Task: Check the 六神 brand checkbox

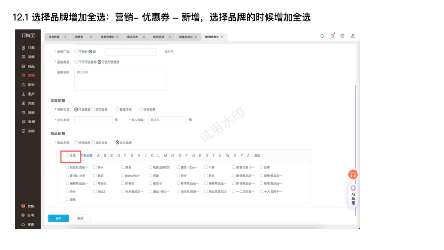Action: pos(206,167)
